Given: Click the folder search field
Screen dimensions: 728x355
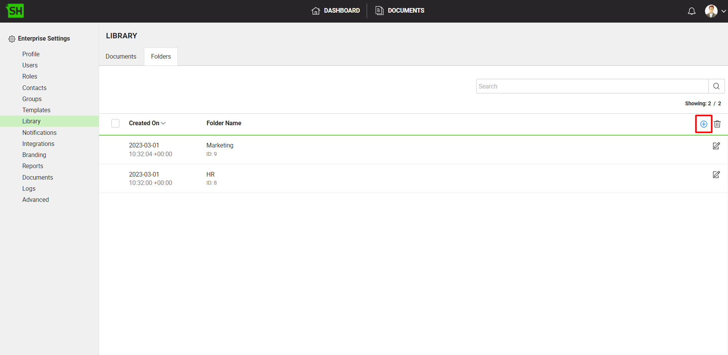Looking at the screenshot, I should [592, 86].
